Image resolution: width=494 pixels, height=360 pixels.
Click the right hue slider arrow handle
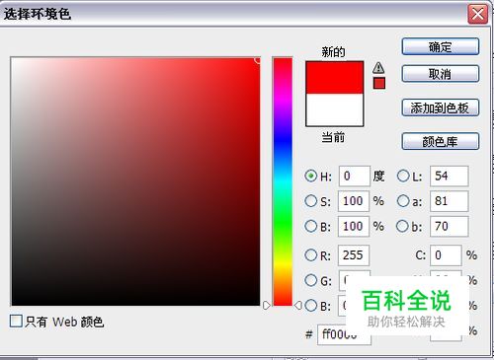pyautogui.click(x=298, y=306)
